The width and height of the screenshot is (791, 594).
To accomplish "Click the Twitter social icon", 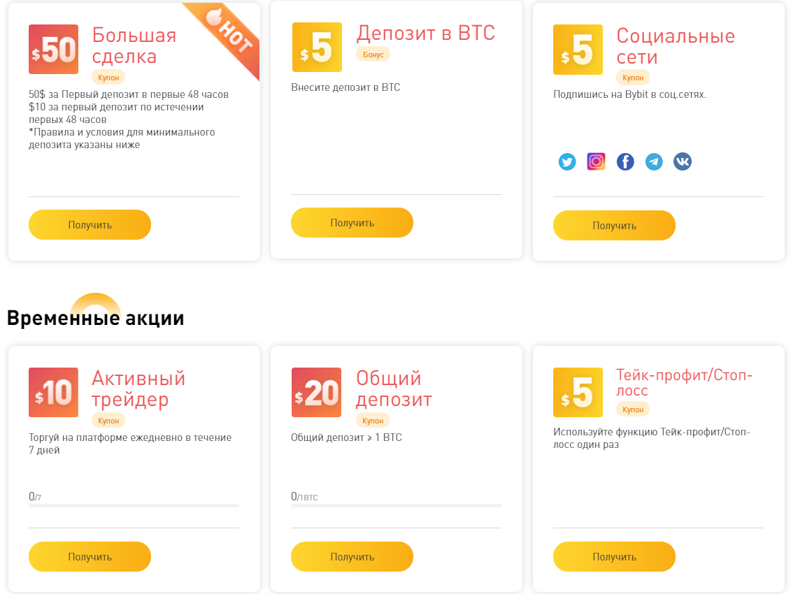I will (567, 162).
